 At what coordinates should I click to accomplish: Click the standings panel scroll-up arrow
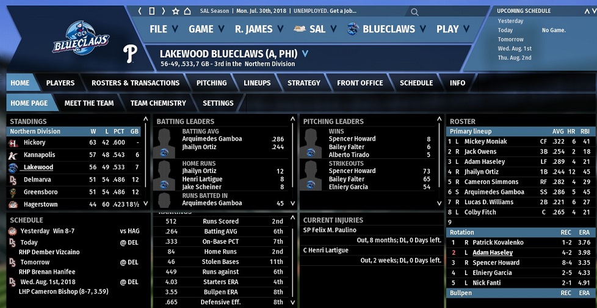[x=145, y=119]
